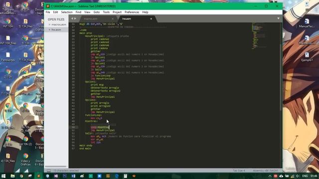Screen dimensions: 319x179
Task: Click line number 35 in the gutter
Action: click(x=73, y=82)
